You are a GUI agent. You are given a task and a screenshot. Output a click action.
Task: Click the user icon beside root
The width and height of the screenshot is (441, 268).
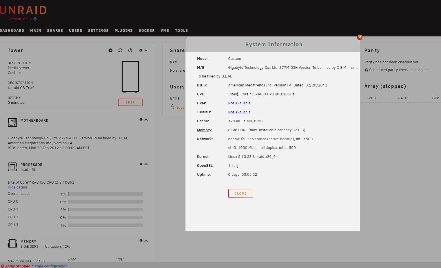(172, 107)
